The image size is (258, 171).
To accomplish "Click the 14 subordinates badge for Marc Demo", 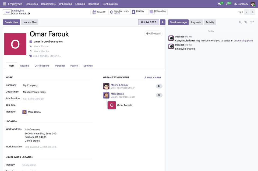I will pos(159,95).
